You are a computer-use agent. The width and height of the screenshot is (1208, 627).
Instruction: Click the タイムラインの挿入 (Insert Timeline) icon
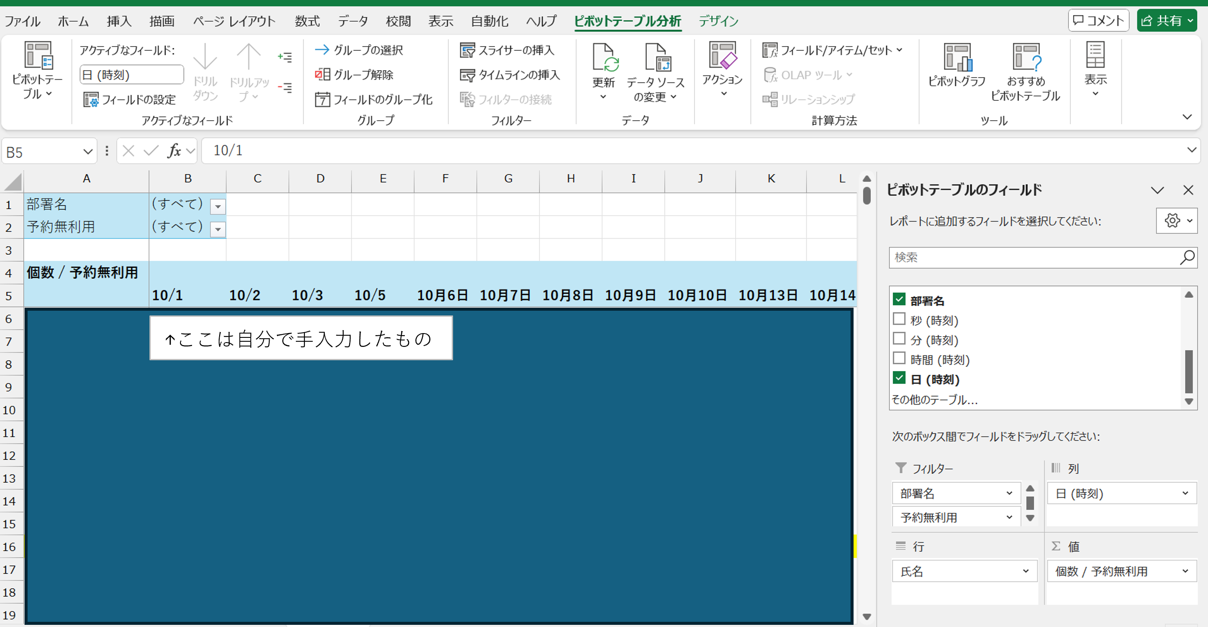(467, 75)
